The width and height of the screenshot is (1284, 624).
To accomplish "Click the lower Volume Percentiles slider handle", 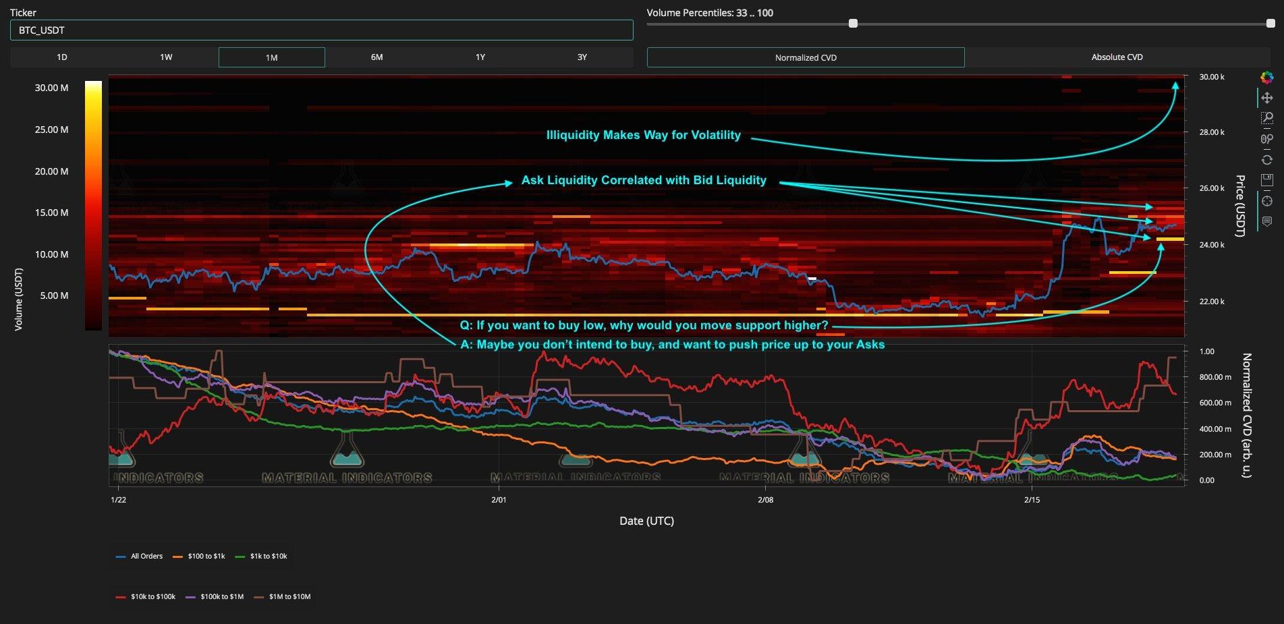I will pyautogui.click(x=853, y=24).
